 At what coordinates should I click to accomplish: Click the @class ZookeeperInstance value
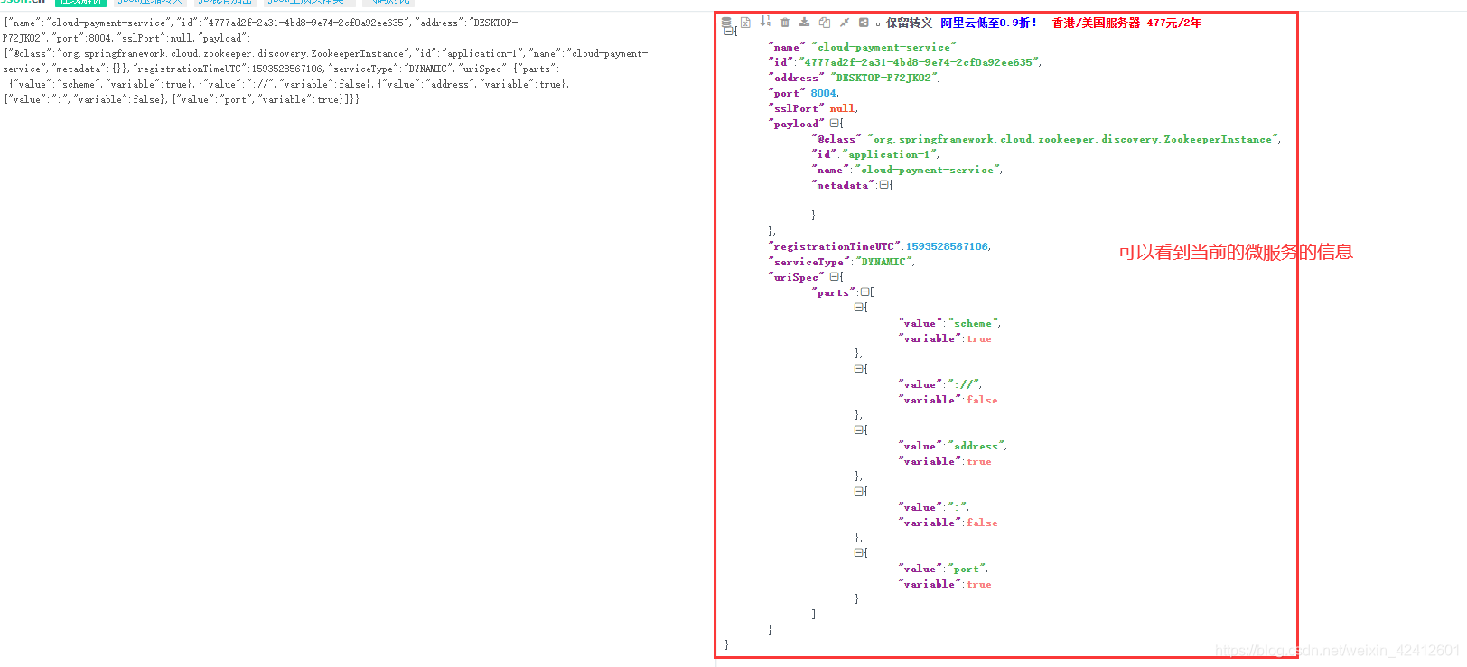[x=1072, y=139]
